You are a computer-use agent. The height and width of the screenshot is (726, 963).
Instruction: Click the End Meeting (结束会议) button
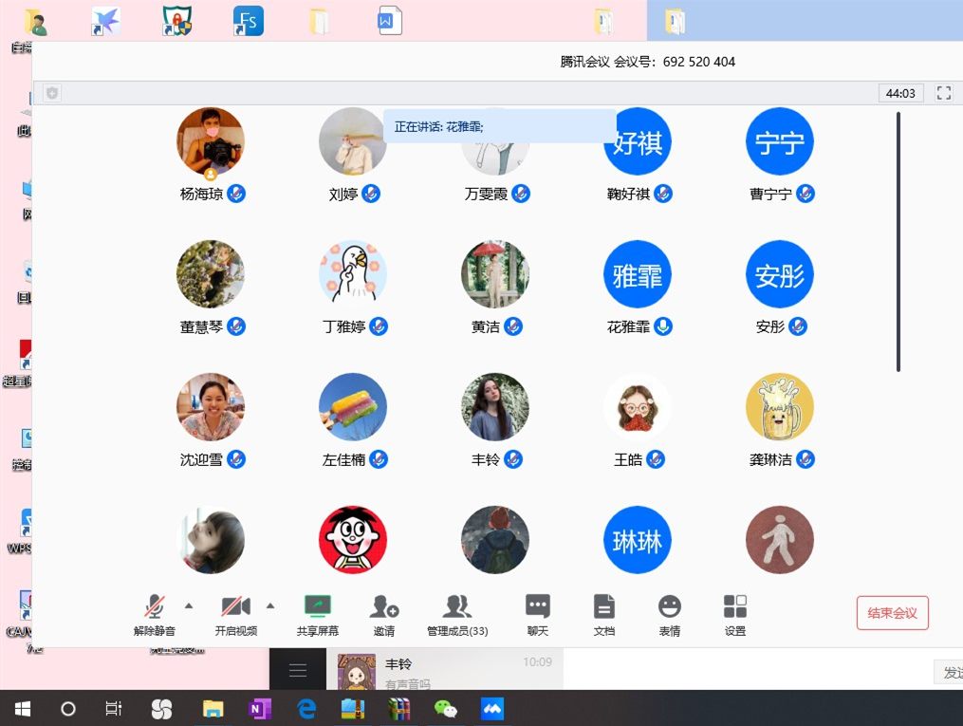tap(892, 613)
